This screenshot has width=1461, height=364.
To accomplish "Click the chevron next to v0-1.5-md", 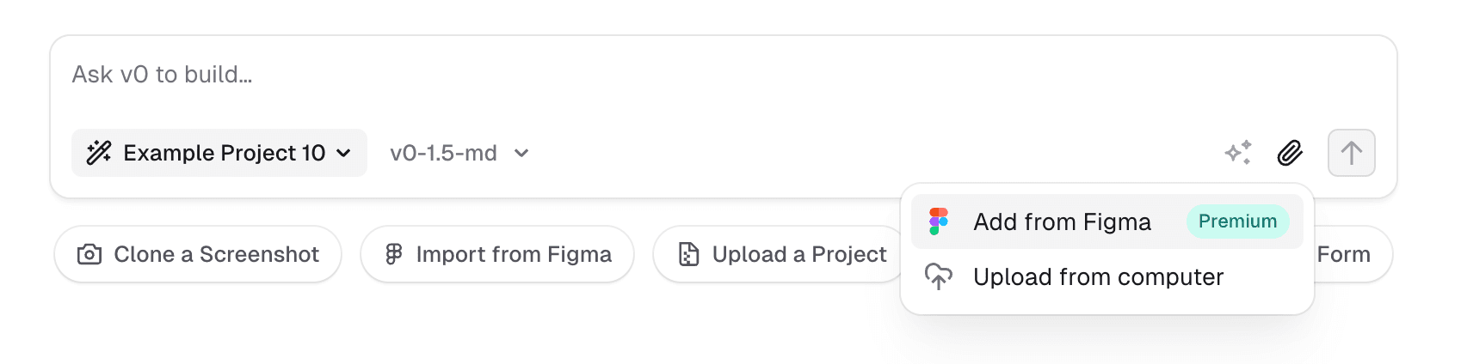I will coord(521,153).
